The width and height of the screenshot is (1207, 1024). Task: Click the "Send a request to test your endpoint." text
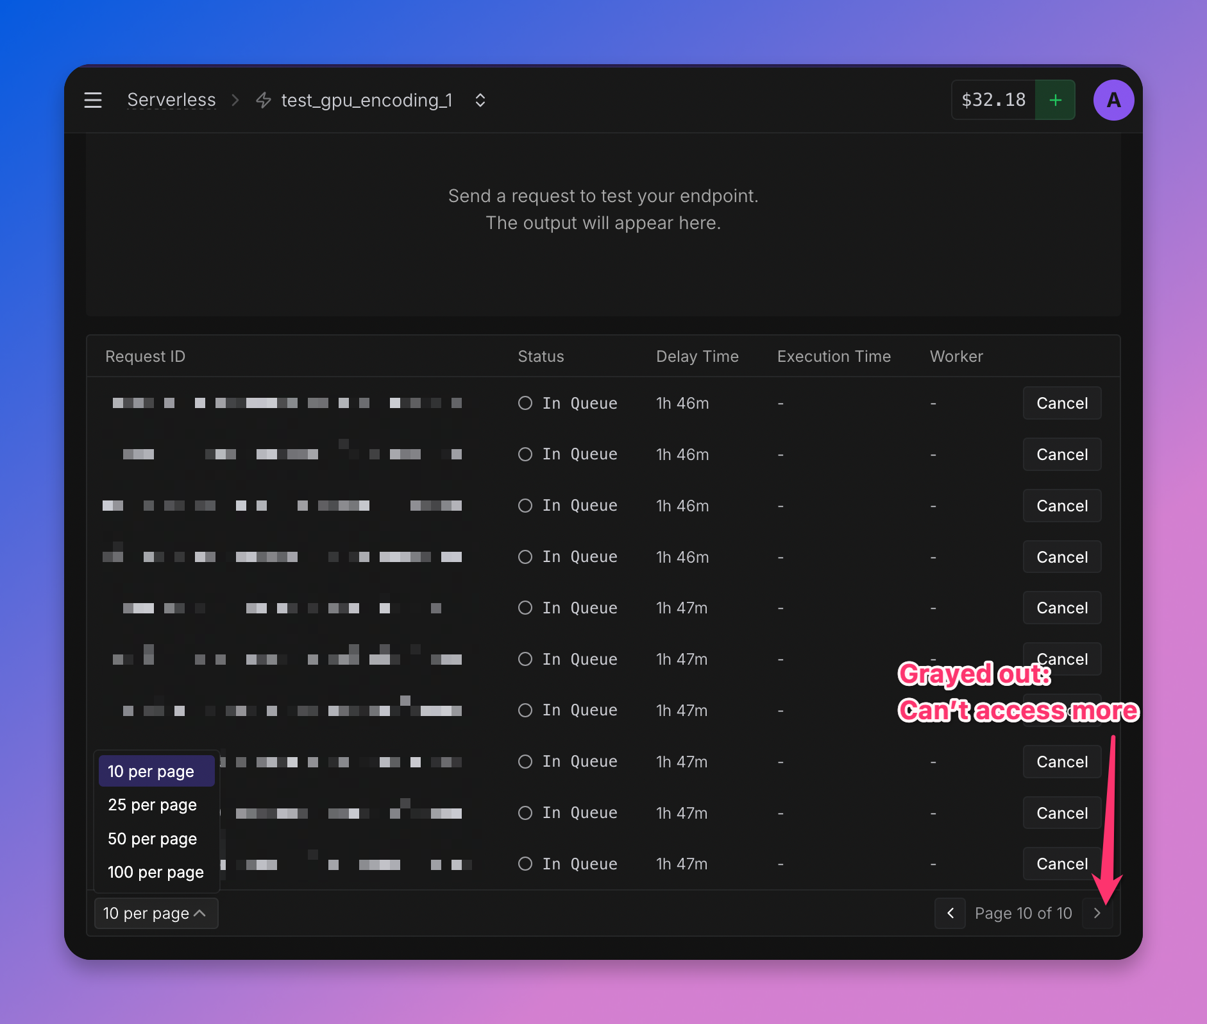pos(603,196)
